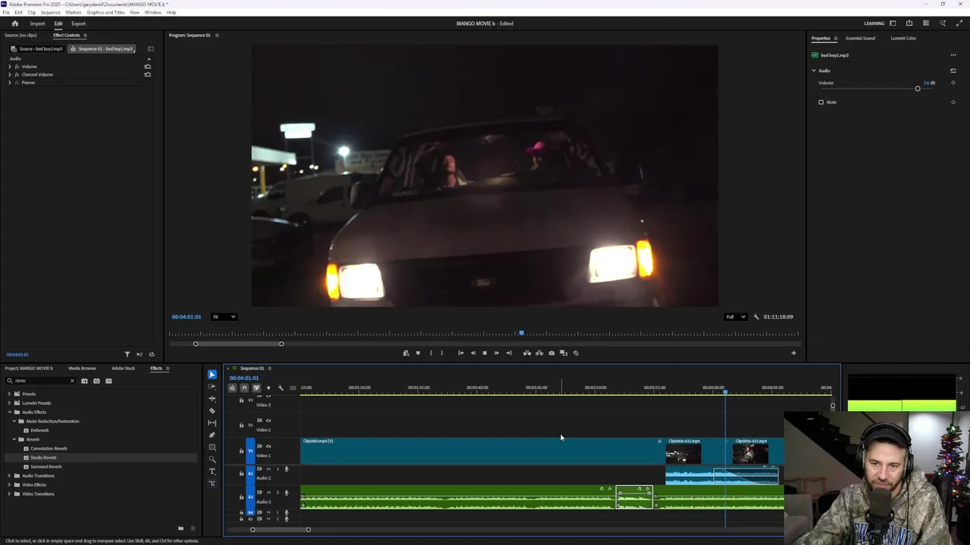Choose the Ripple Edit tool
Image resolution: width=970 pixels, height=545 pixels.
tap(212, 399)
